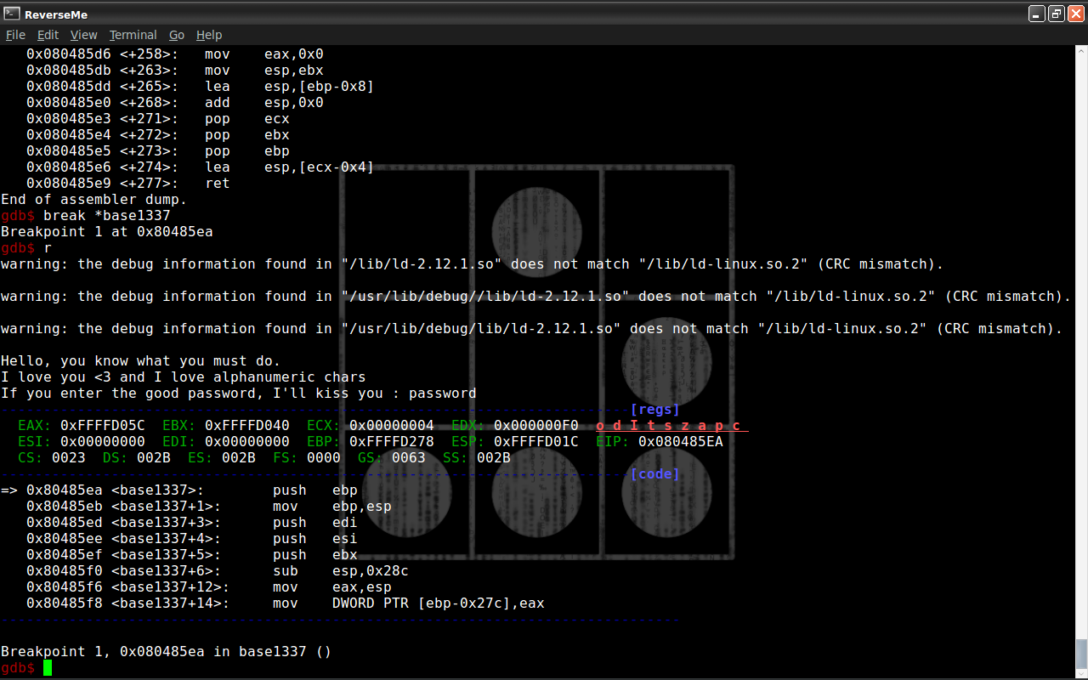Screen dimensions: 1088x680
Task: Open the File menu
Action: click(x=15, y=35)
